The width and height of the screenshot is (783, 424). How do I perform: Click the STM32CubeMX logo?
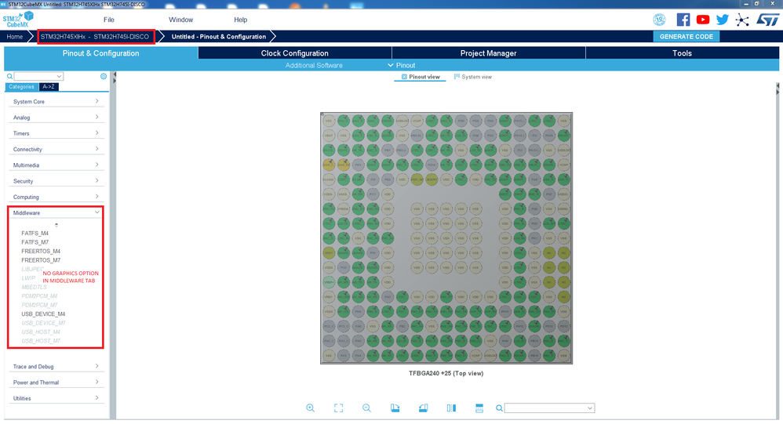18,20
